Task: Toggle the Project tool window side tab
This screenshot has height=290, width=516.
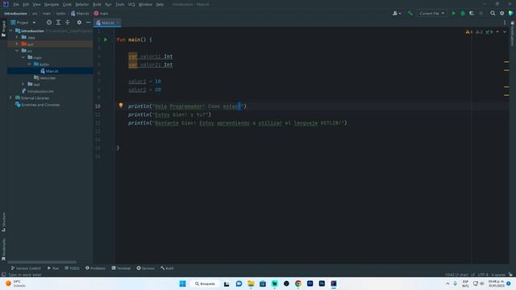Action: [x=3, y=29]
